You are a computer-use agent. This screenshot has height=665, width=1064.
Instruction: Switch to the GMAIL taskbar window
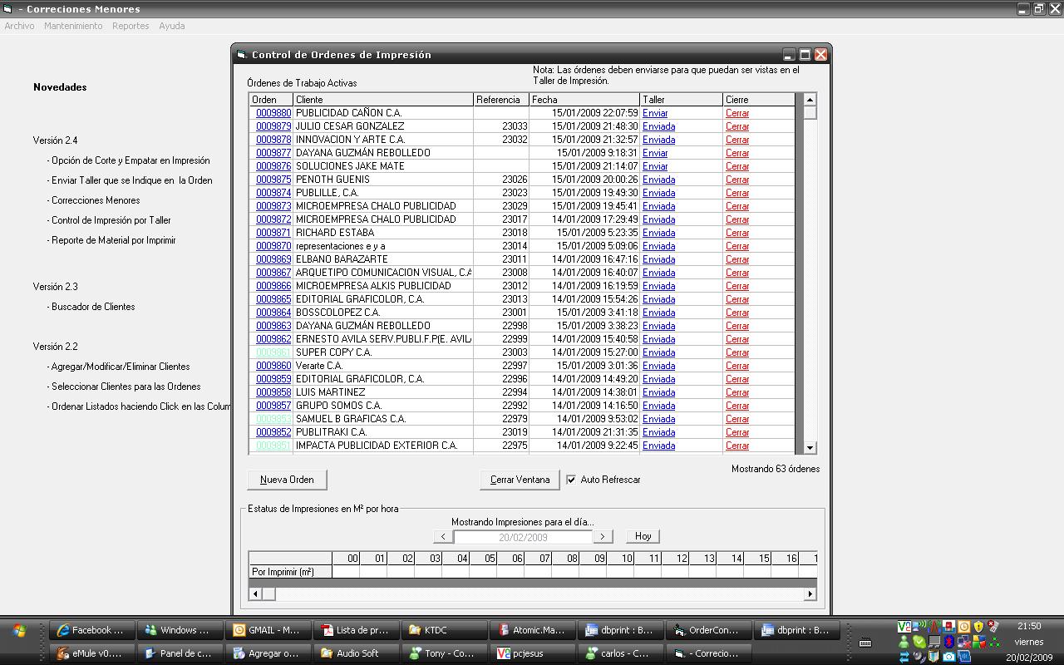266,630
